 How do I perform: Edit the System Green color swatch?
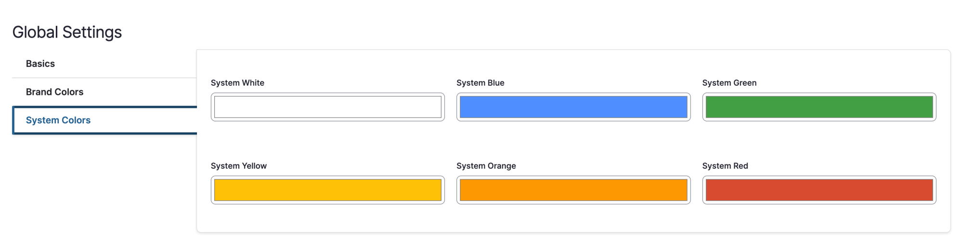click(x=819, y=107)
